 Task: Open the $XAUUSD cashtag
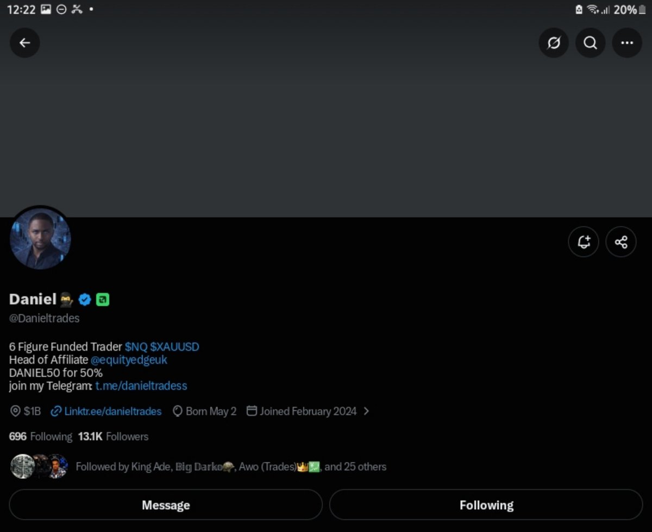174,346
